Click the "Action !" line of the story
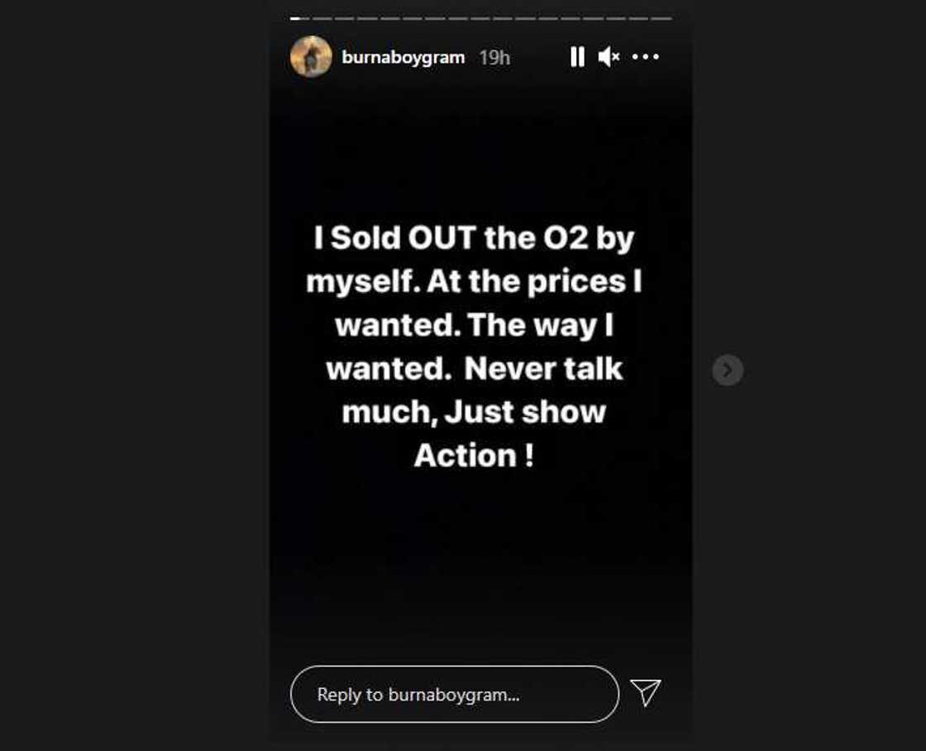926x751 pixels. click(x=474, y=456)
